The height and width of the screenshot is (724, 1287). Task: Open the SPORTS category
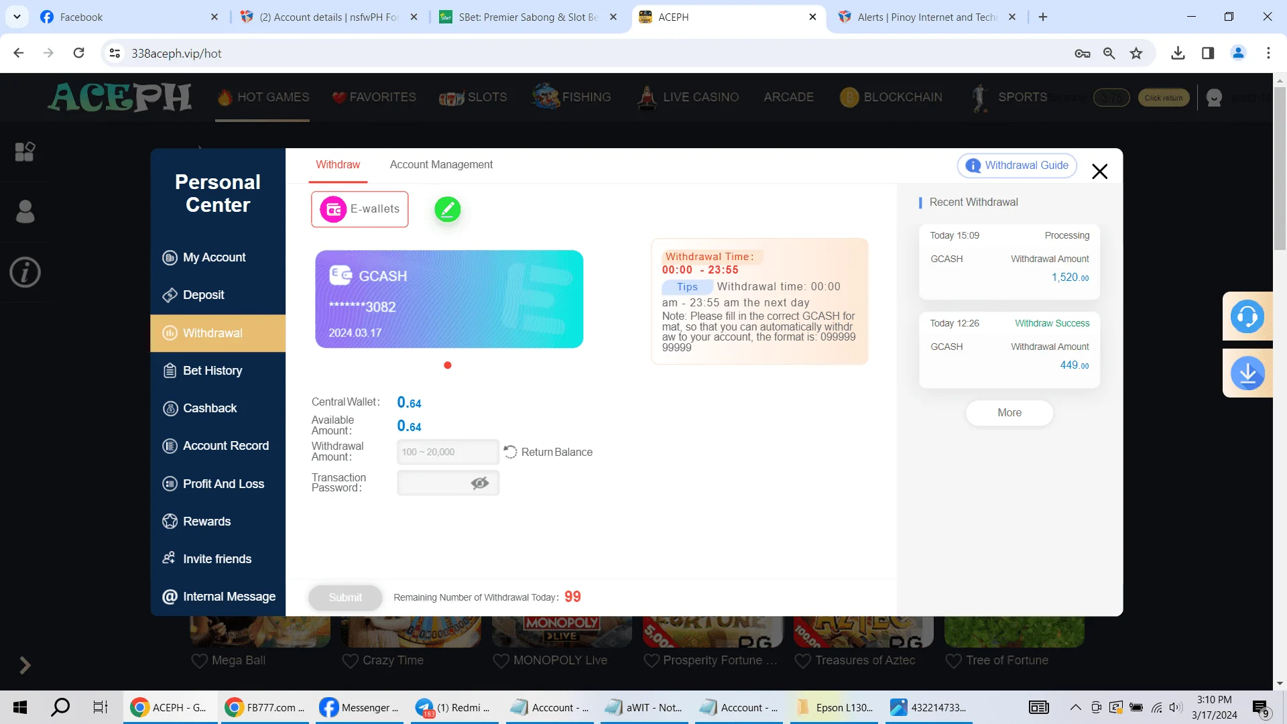click(1009, 97)
